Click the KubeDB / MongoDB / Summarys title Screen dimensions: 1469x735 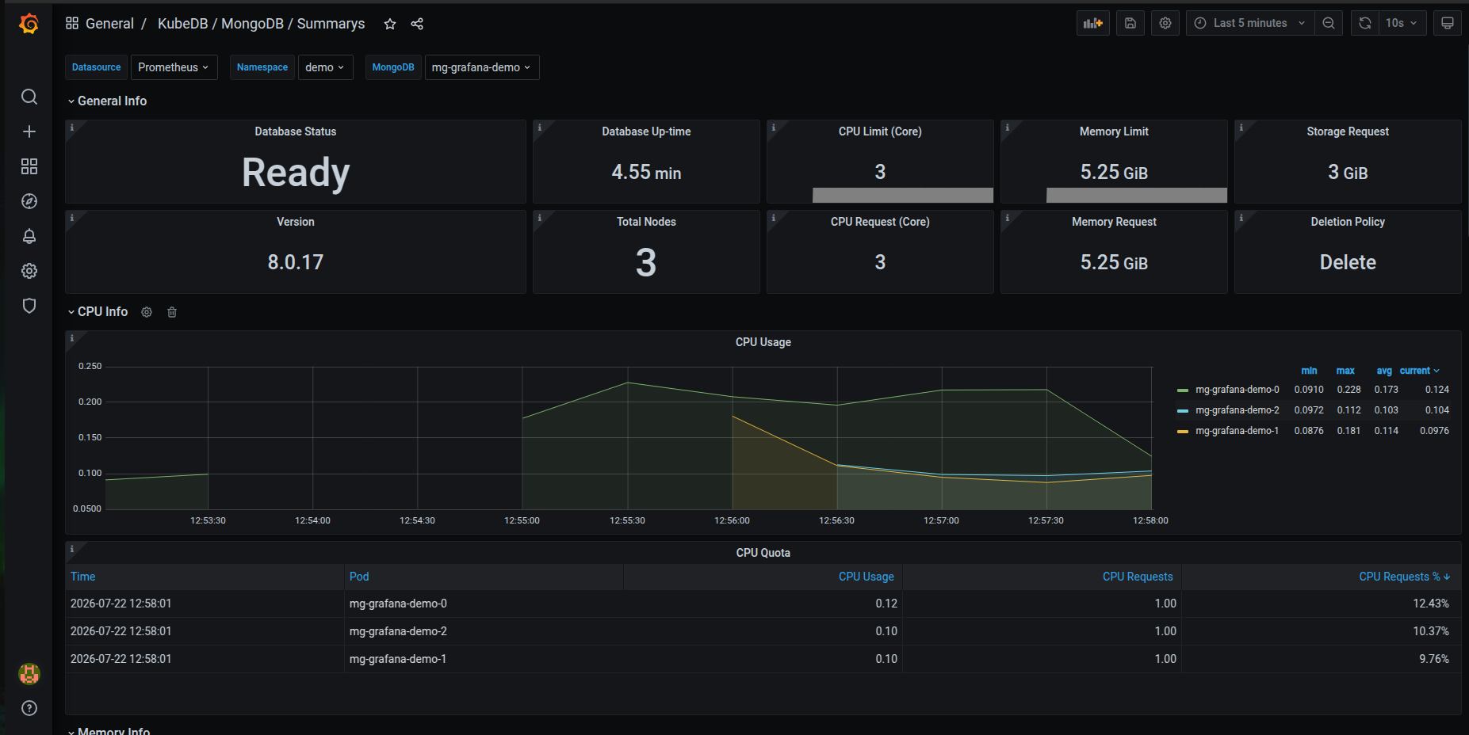262,24
